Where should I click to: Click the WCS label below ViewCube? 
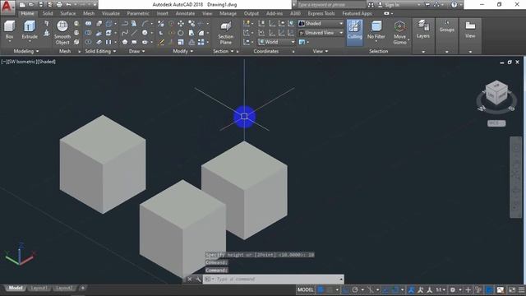(x=496, y=123)
